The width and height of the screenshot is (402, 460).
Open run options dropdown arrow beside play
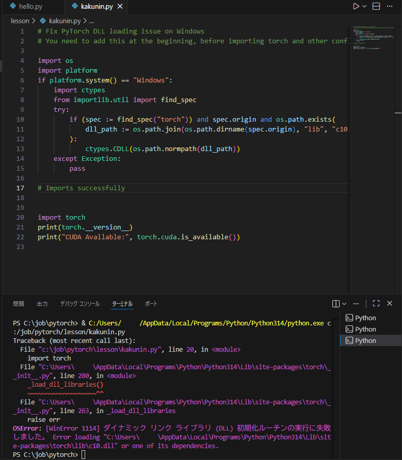tap(364, 6)
